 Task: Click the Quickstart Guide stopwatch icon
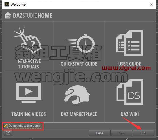point(79,43)
